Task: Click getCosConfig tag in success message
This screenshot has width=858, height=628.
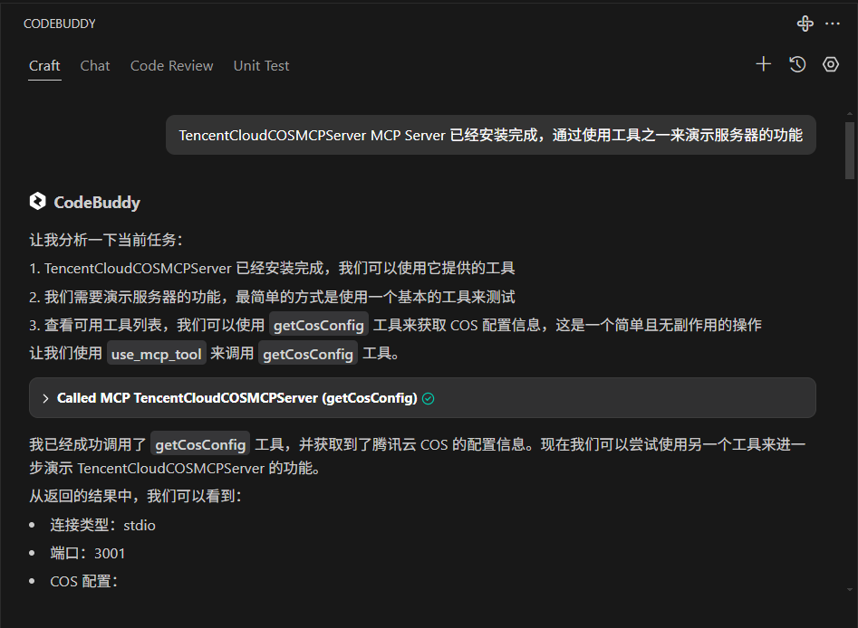Action: pos(200,444)
